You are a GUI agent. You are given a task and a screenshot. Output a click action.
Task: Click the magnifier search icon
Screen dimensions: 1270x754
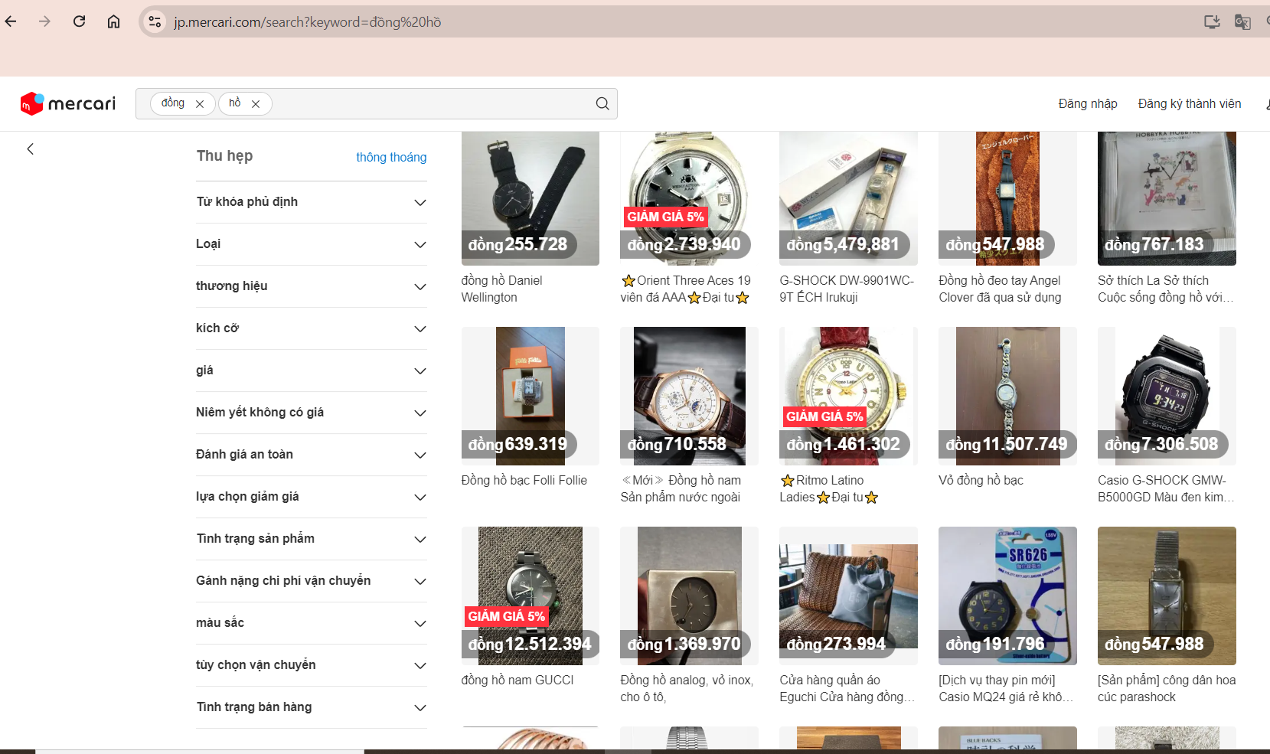click(602, 103)
